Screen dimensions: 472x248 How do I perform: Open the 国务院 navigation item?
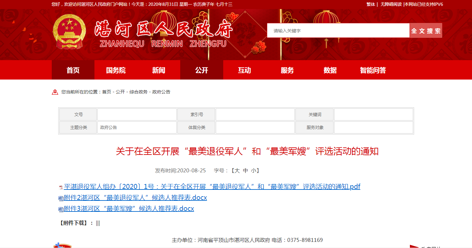pyautogui.click(x=116, y=70)
